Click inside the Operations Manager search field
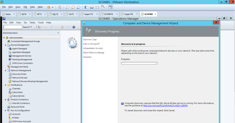 12,27
